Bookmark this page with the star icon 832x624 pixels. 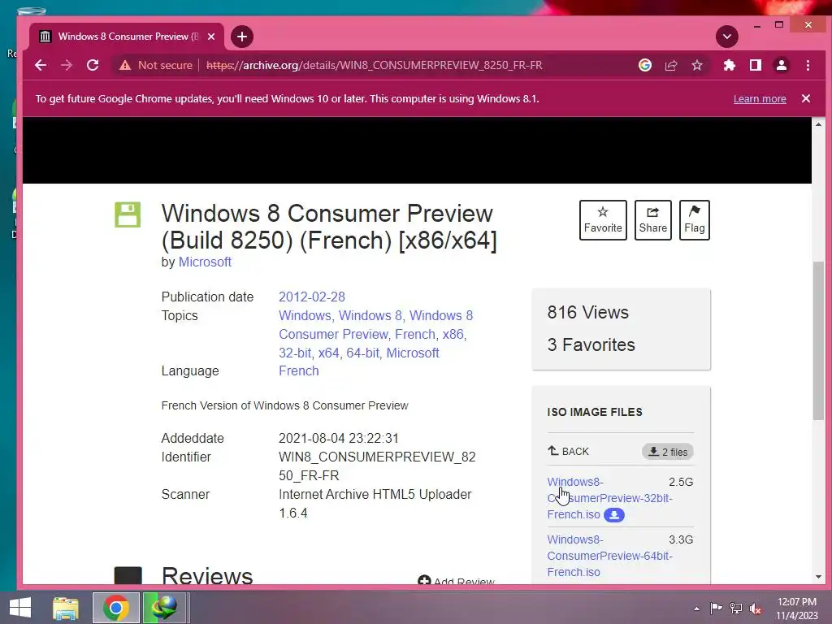[x=697, y=65]
